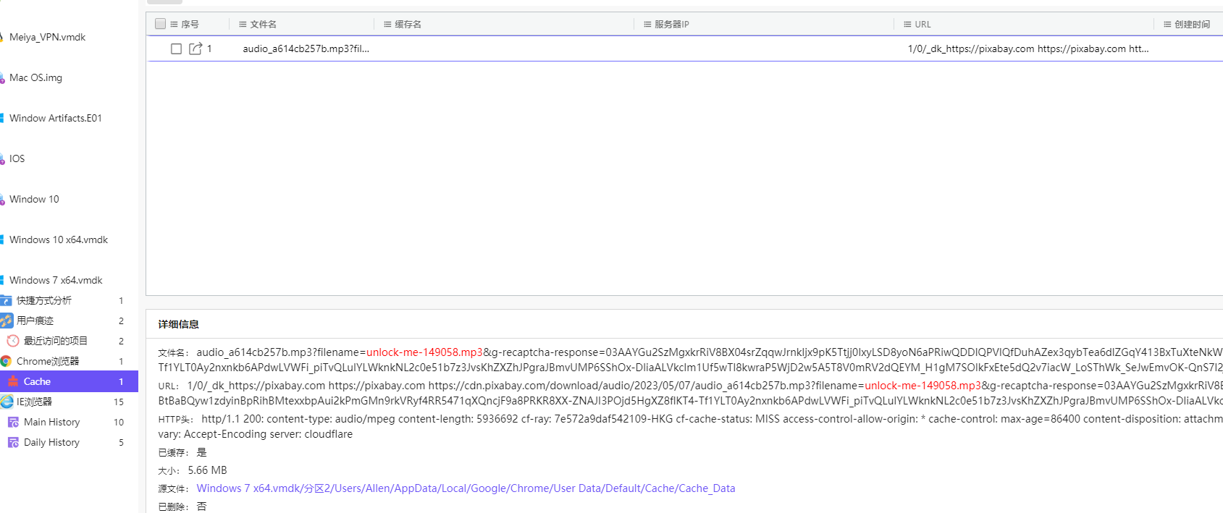Sort by the 服务器IP column header
Image resolution: width=1223 pixels, height=513 pixels.
(672, 24)
